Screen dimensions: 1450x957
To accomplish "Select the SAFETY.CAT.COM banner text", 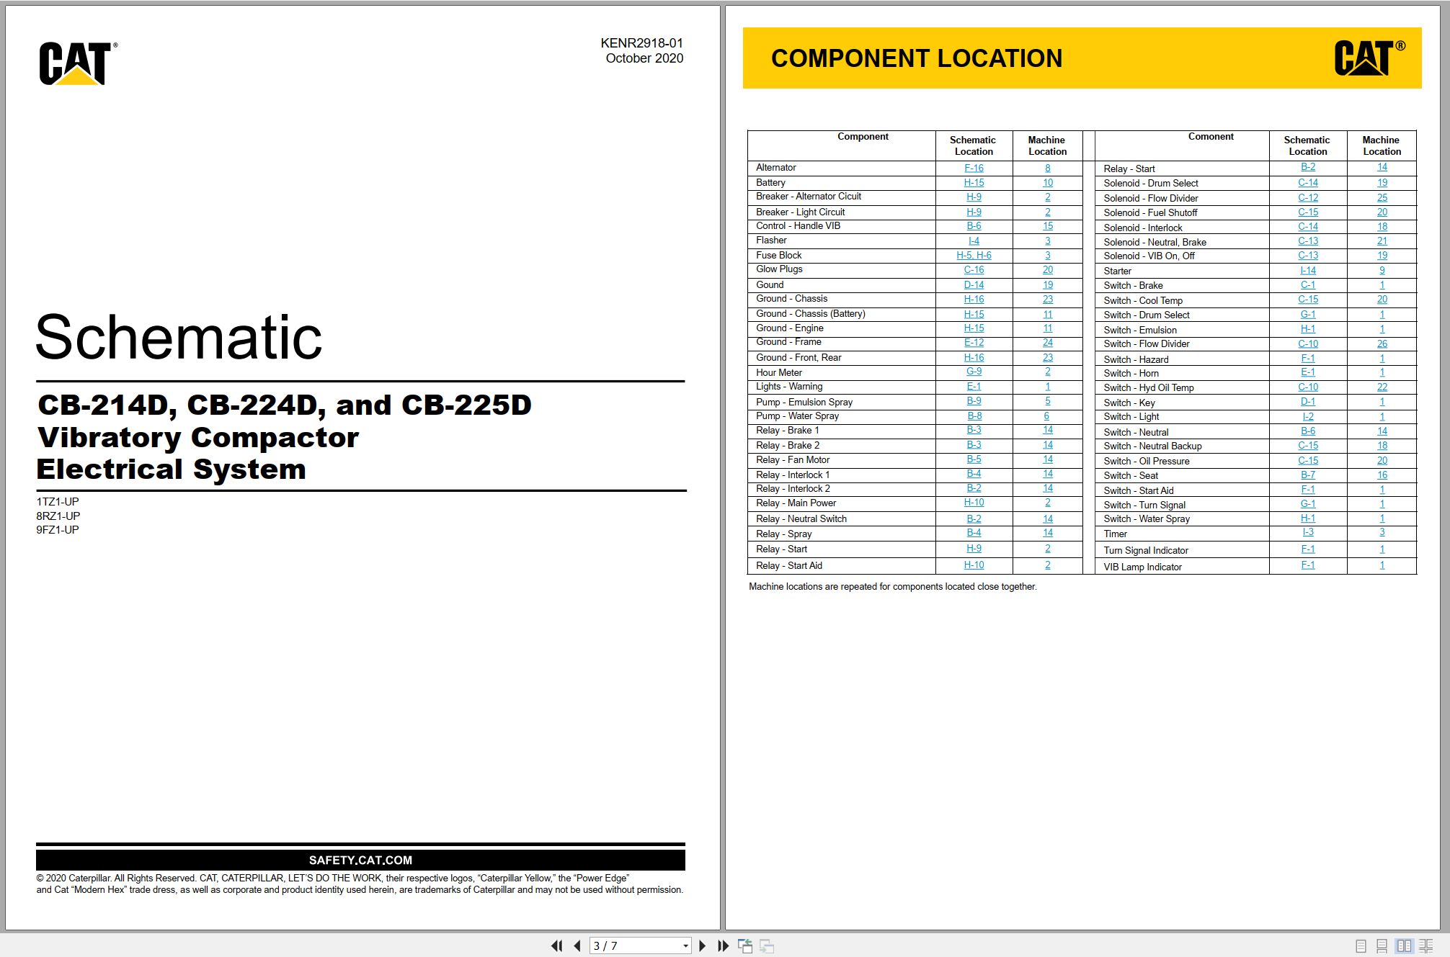I will [360, 860].
